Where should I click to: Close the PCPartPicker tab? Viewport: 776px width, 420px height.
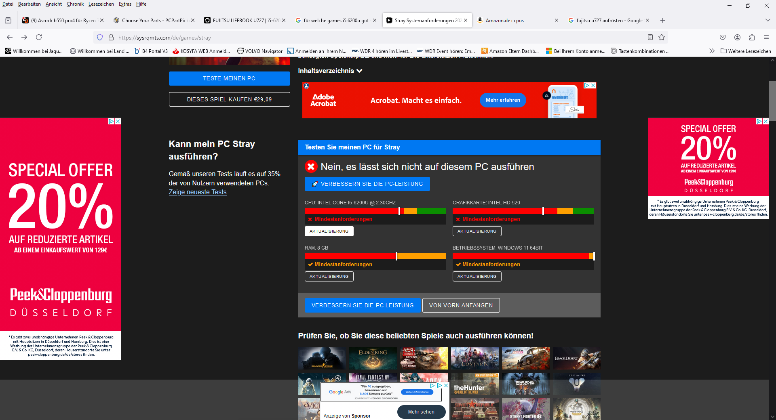click(x=193, y=20)
